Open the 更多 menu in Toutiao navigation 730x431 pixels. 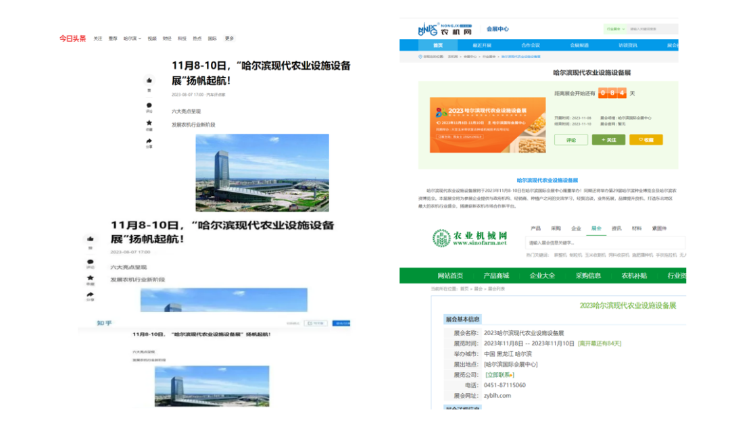point(229,39)
